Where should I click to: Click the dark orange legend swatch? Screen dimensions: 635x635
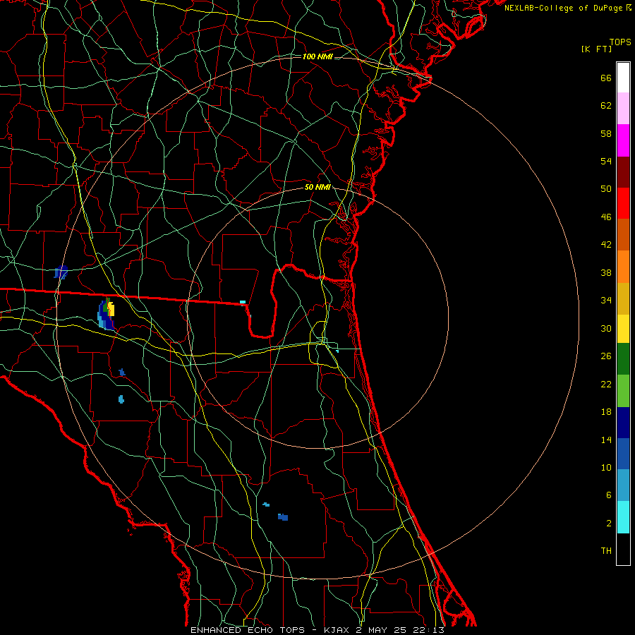point(623,235)
